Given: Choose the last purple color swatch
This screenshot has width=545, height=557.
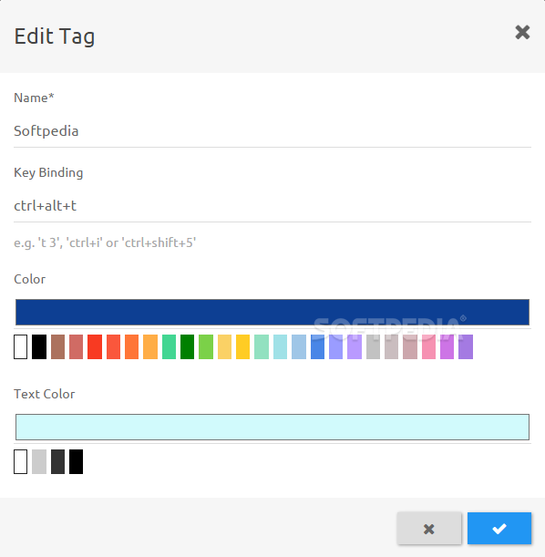Looking at the screenshot, I should click(x=466, y=346).
